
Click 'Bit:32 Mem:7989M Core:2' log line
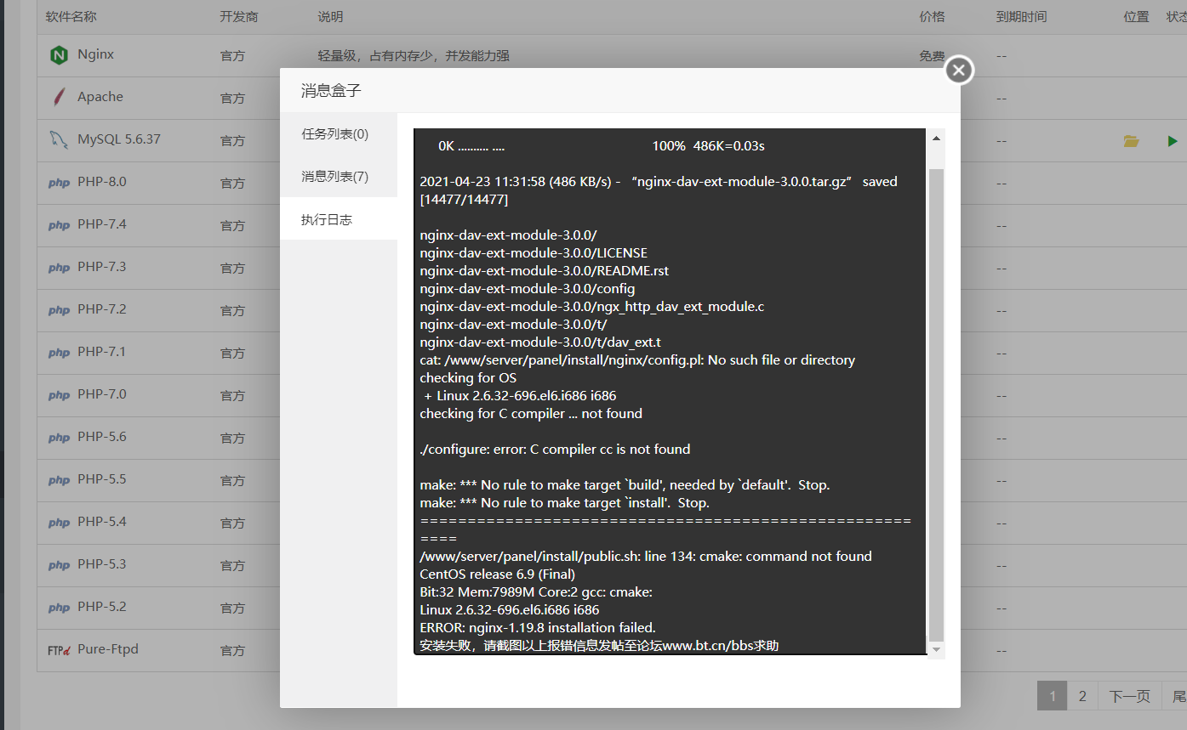pyautogui.click(x=536, y=592)
